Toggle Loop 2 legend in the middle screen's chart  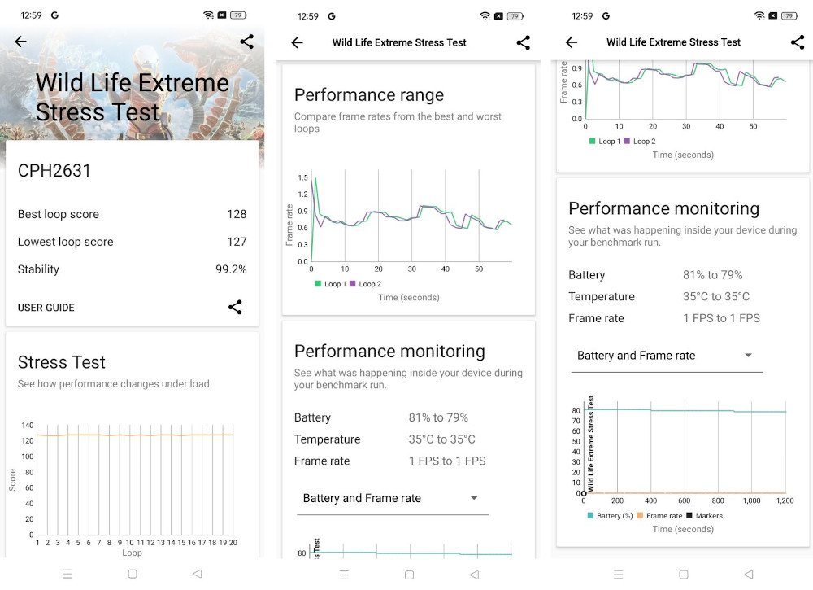[x=365, y=284]
